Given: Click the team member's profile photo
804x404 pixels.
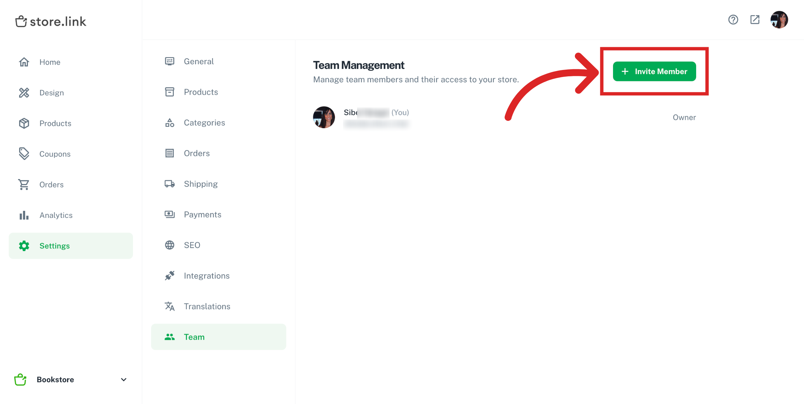Looking at the screenshot, I should (324, 117).
